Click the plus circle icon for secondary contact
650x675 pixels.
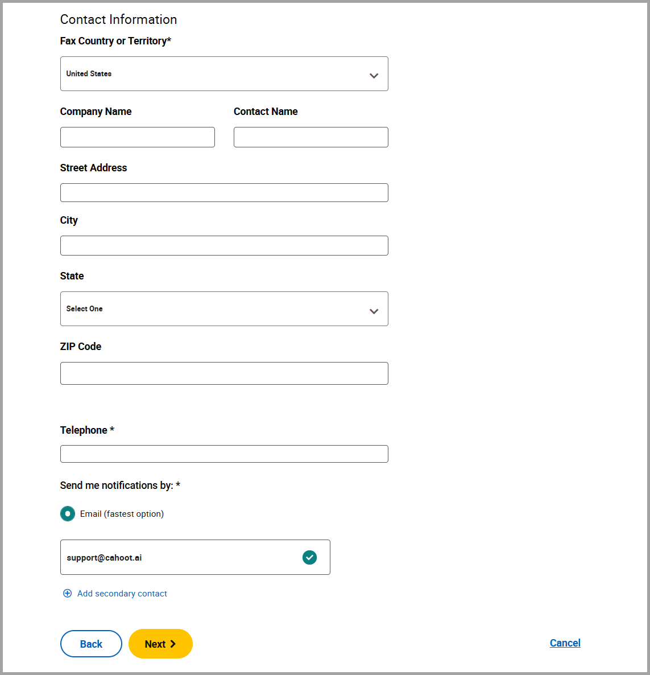pos(68,593)
